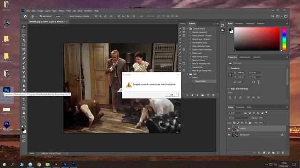Screen dimensions: 300x168
Task: Toggle the Auto-Select checkbox
Action: [x=41, y=16]
